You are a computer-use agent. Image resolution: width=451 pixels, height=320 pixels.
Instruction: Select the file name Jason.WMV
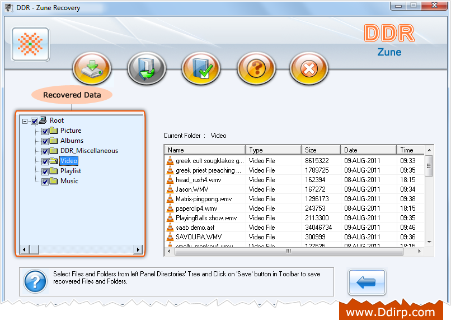click(x=192, y=189)
